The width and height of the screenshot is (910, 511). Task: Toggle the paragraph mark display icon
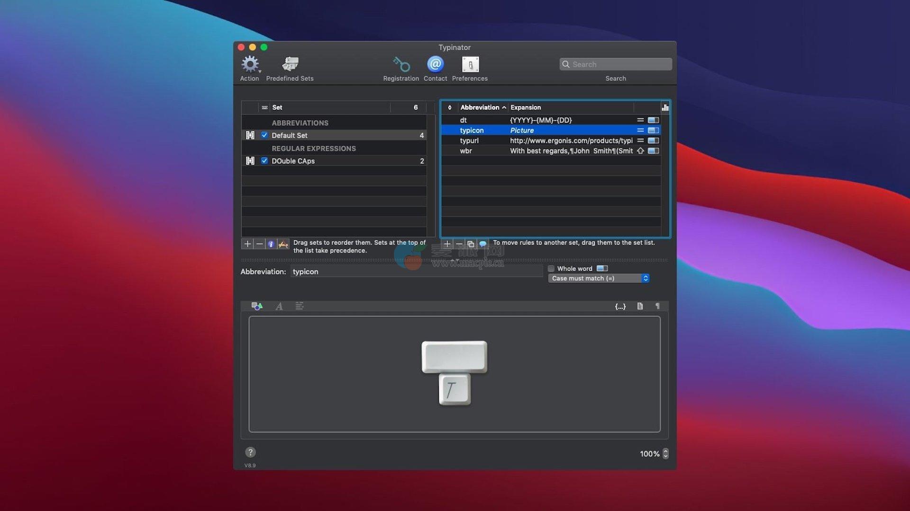(657, 306)
